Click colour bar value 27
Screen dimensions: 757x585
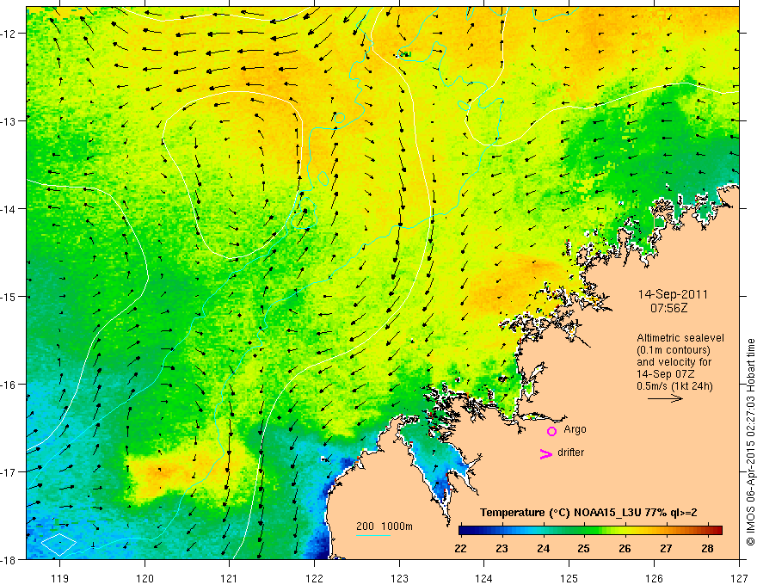[666, 549]
